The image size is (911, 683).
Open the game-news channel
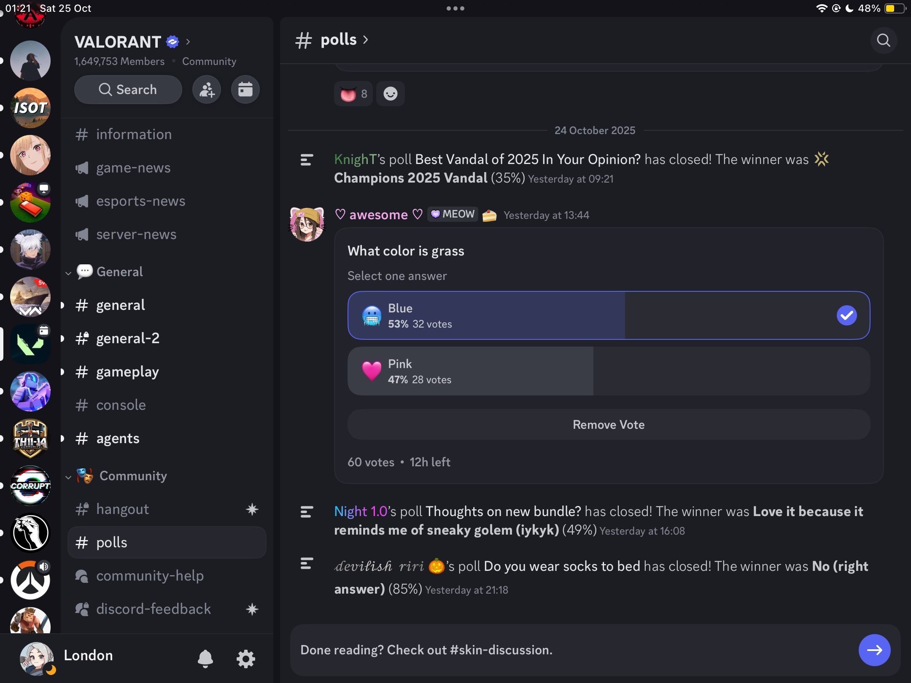point(133,168)
